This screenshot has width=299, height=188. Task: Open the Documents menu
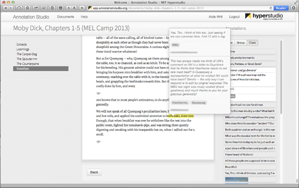pos(65,17)
